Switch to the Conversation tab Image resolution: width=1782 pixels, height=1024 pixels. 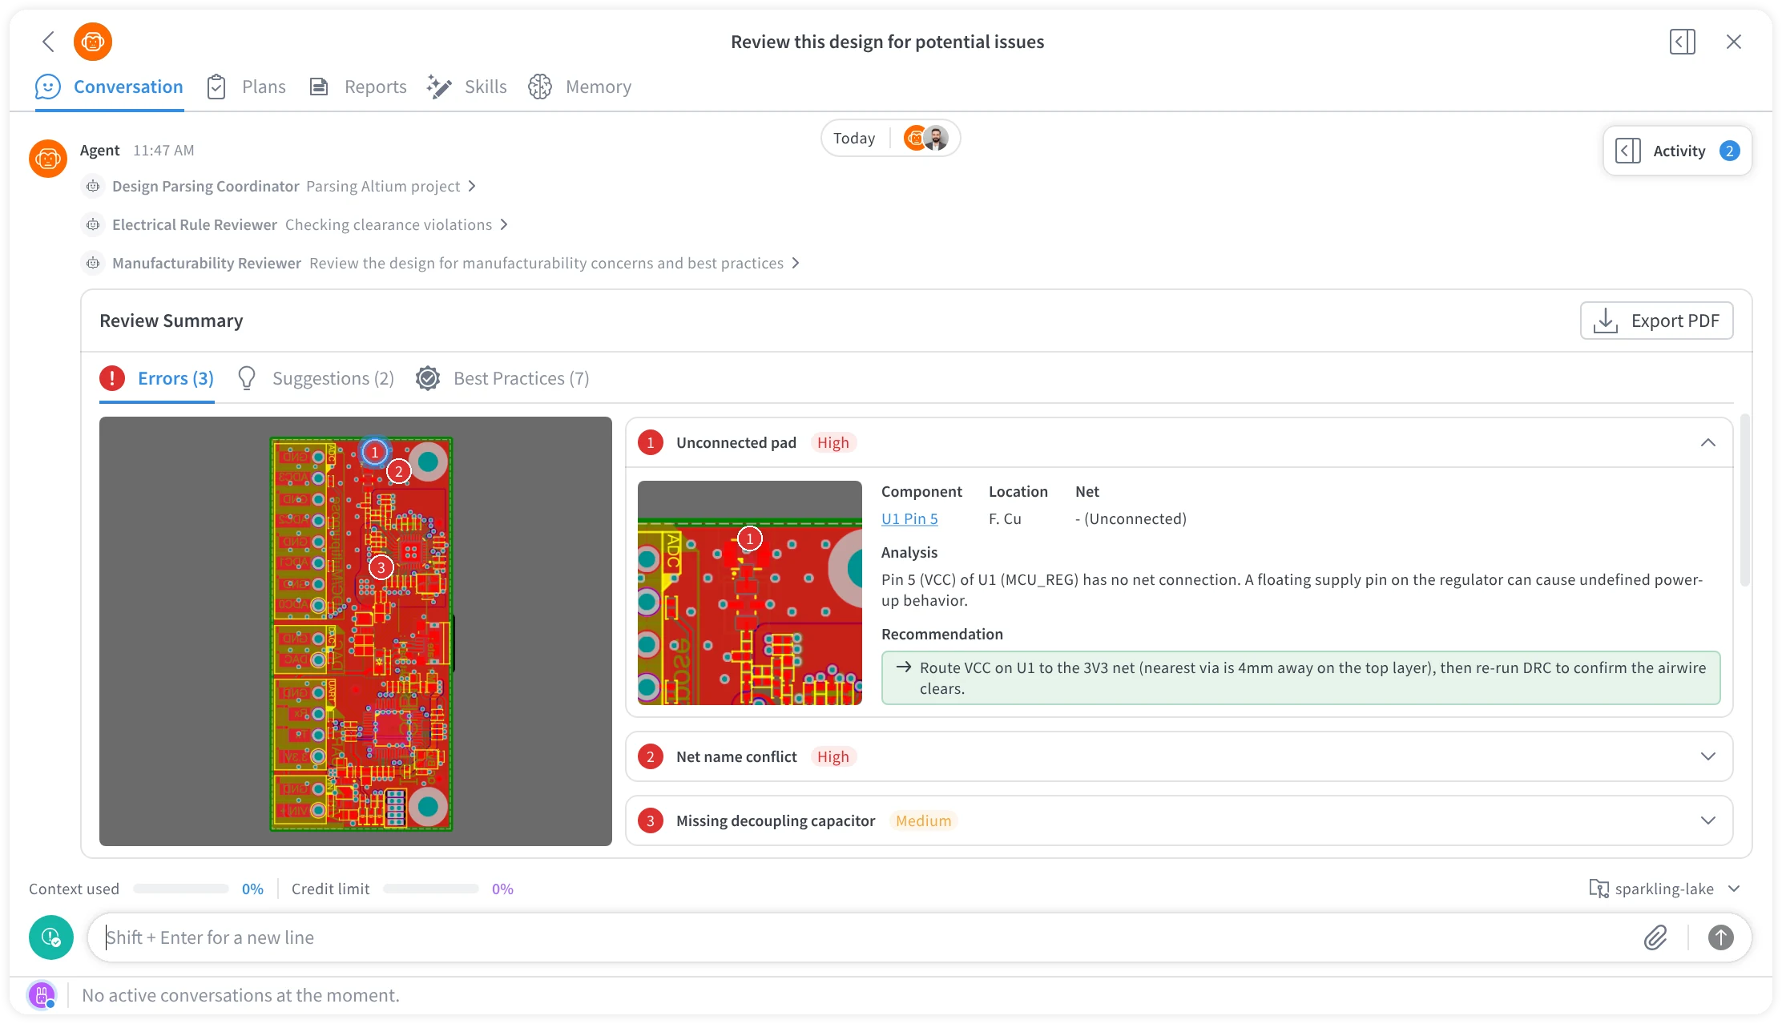point(109,87)
